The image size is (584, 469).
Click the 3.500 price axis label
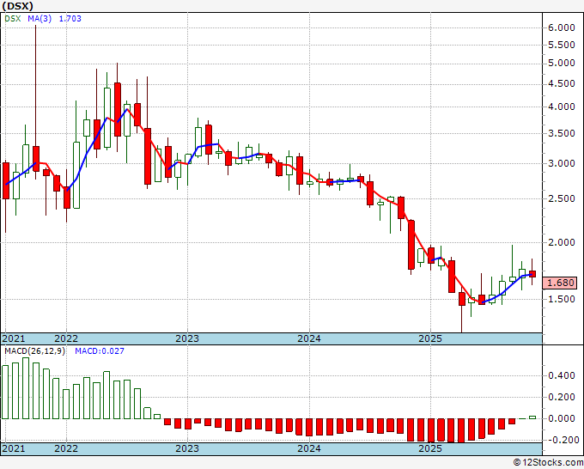click(562, 133)
